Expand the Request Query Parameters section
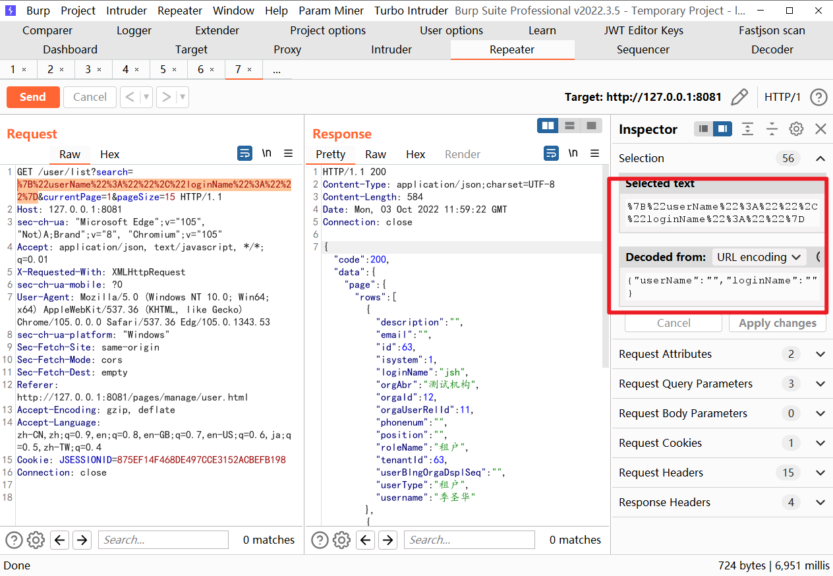This screenshot has height=576, width=833. [820, 384]
